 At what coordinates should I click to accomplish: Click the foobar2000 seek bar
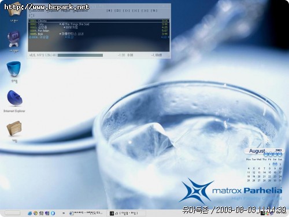80,56
